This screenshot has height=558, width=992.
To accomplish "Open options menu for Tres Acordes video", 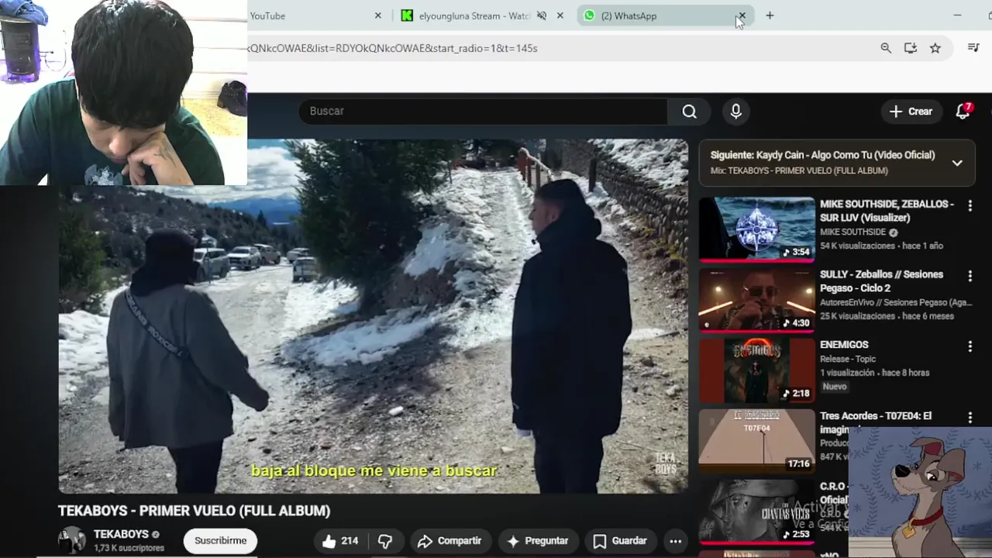I will coord(970,418).
